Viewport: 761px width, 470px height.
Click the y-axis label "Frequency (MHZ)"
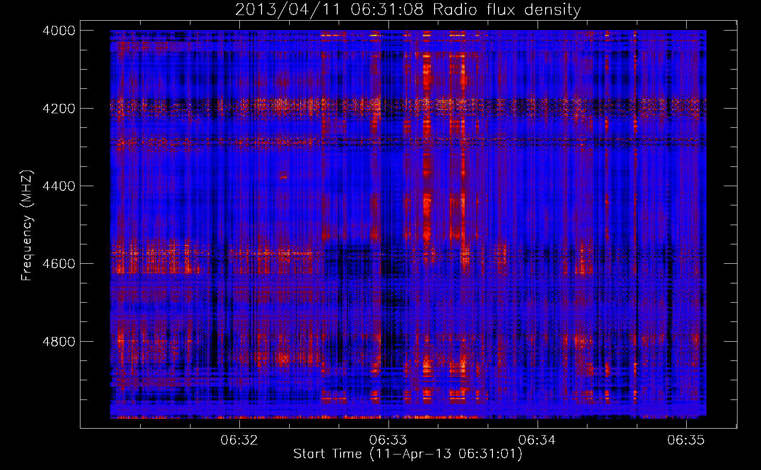coord(27,226)
